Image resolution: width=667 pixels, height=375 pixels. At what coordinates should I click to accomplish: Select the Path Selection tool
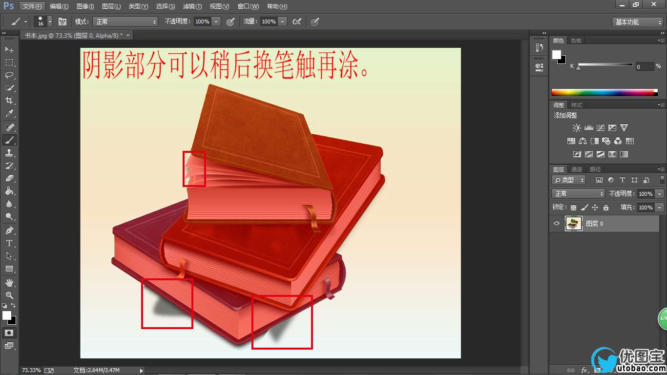click(x=9, y=256)
